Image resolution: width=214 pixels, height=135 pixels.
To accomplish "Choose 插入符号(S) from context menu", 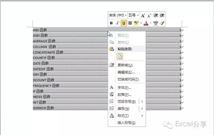I will [127, 123].
